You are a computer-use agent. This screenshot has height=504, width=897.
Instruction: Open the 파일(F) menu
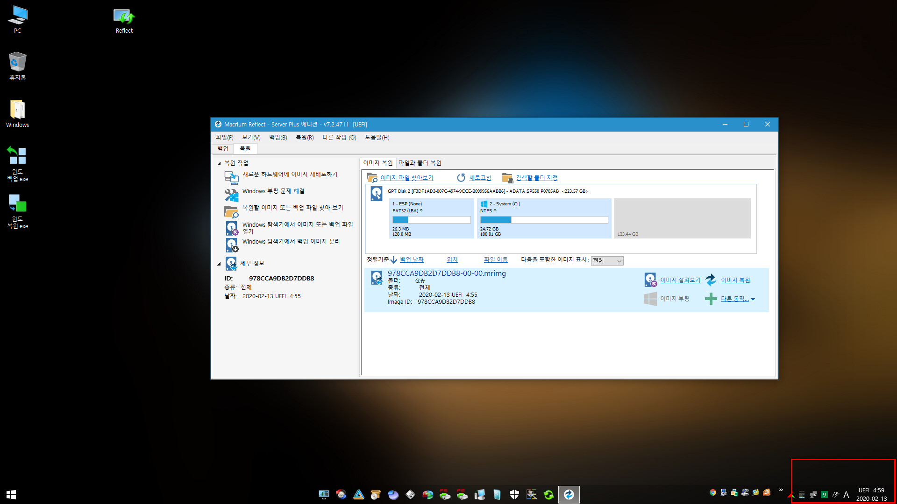[x=224, y=137]
